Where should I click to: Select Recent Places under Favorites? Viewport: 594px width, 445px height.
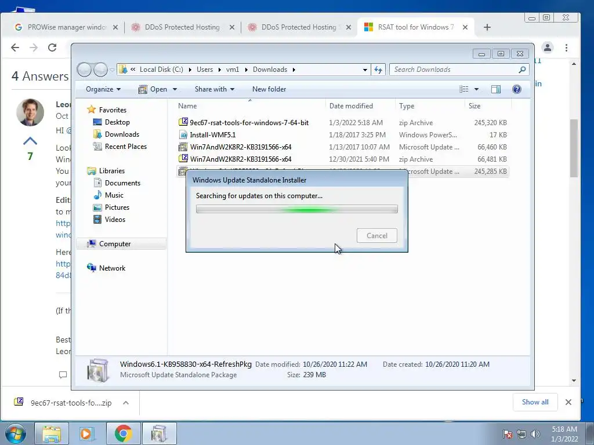pyautogui.click(x=125, y=146)
